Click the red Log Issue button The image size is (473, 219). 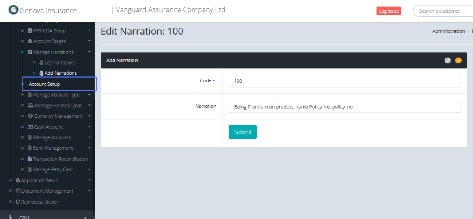[389, 11]
